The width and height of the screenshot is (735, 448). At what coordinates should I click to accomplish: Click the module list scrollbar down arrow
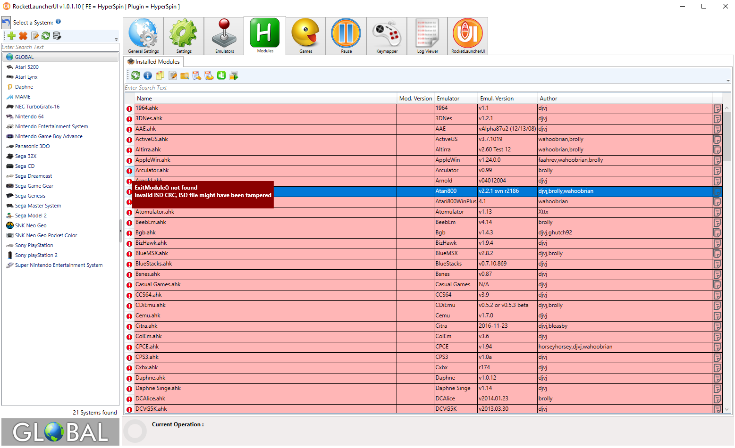click(x=727, y=409)
